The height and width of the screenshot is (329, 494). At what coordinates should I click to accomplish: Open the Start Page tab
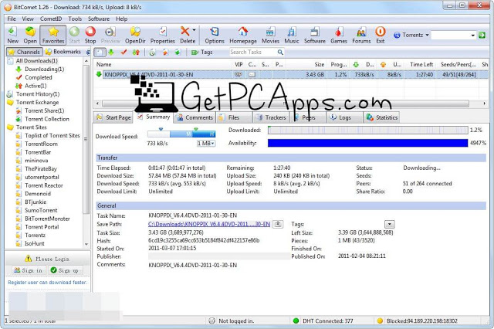113,117
